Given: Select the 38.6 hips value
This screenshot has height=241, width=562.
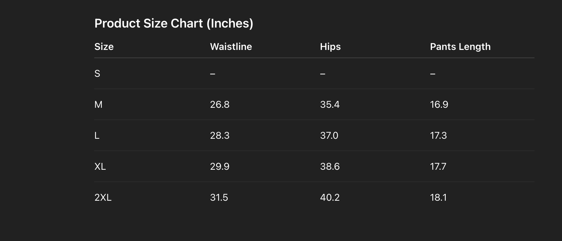Looking at the screenshot, I should coord(330,167).
